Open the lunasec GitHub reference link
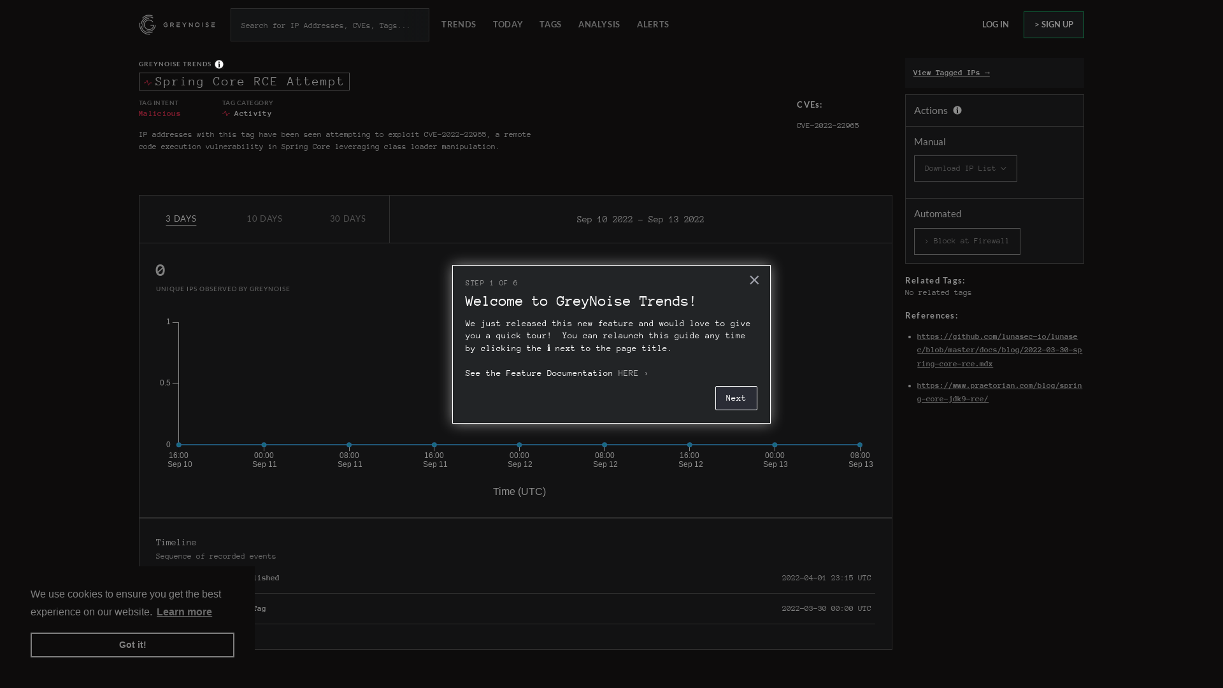 pos(999,350)
